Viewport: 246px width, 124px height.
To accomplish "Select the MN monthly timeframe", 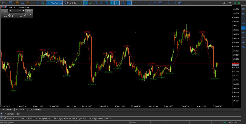I will (243, 47).
